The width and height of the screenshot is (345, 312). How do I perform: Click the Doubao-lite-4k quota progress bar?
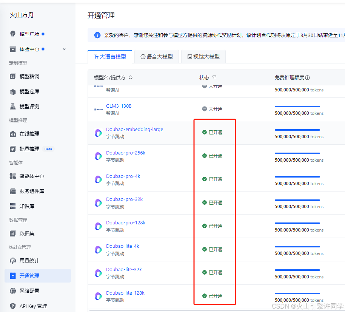297,247
